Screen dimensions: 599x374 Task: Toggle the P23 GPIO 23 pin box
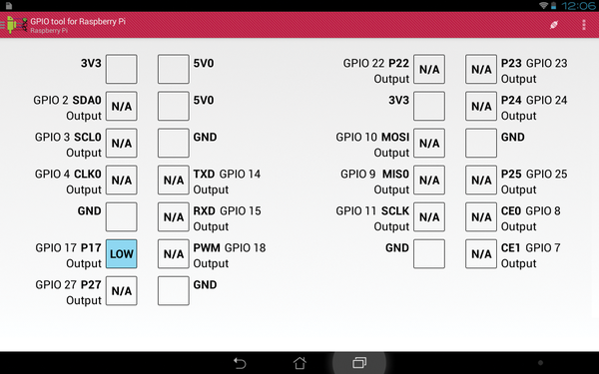481,69
